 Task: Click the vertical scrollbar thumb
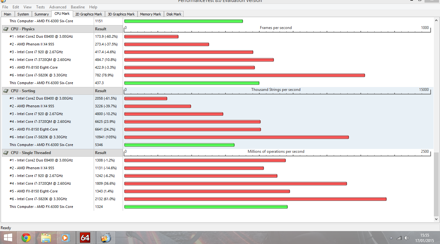tap(436, 184)
